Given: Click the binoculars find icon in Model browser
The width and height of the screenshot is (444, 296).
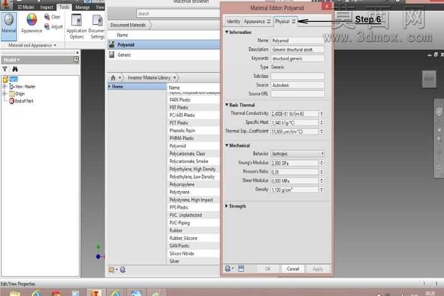Looking at the screenshot, I should tap(15, 69).
